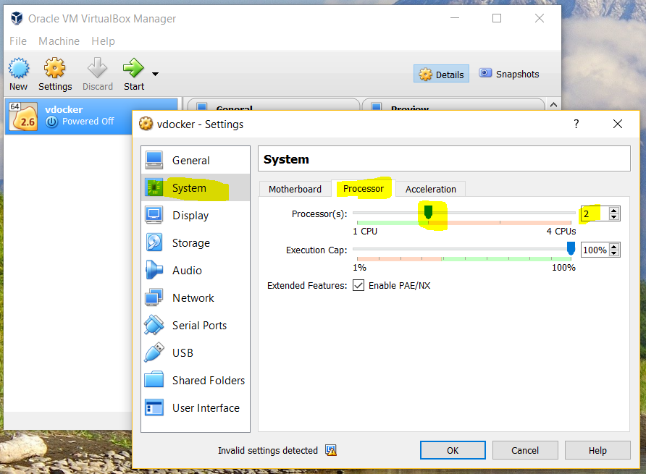Viewport: 646px width, 474px height.
Task: Select Shared Folders category label
Action: coord(209,380)
